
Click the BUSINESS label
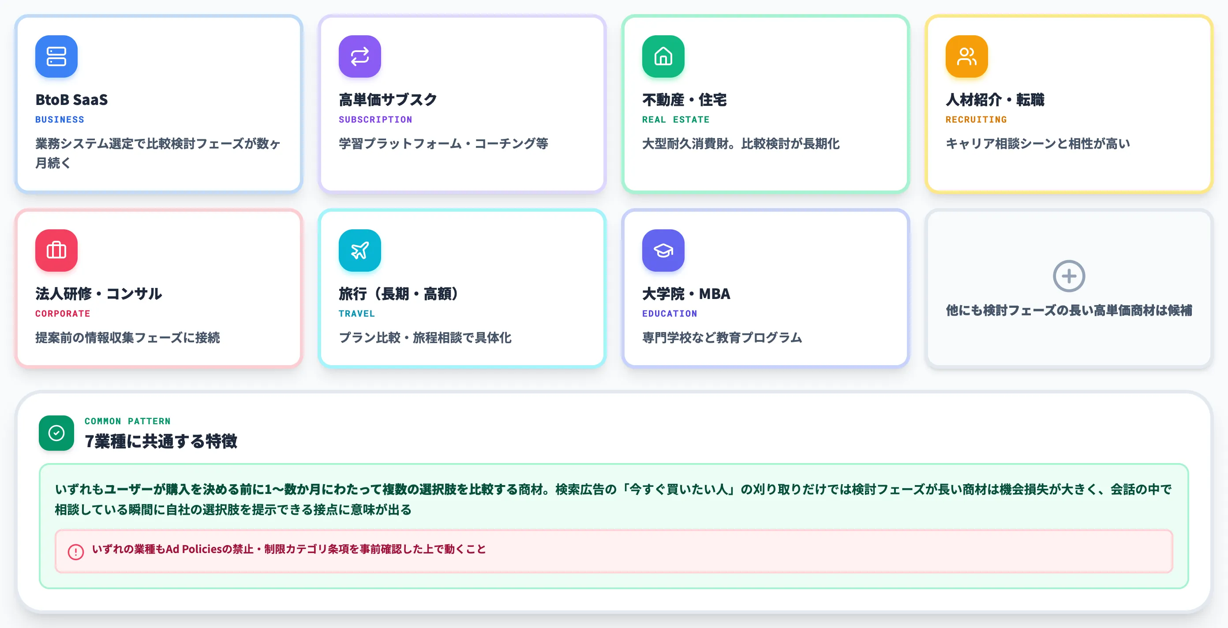[x=60, y=120]
